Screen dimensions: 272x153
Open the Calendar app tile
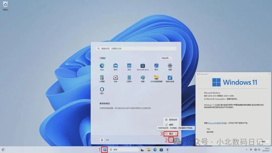click(x=129, y=67)
